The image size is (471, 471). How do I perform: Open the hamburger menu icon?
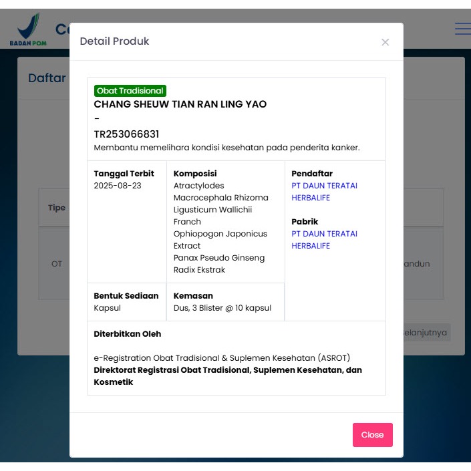click(x=462, y=29)
